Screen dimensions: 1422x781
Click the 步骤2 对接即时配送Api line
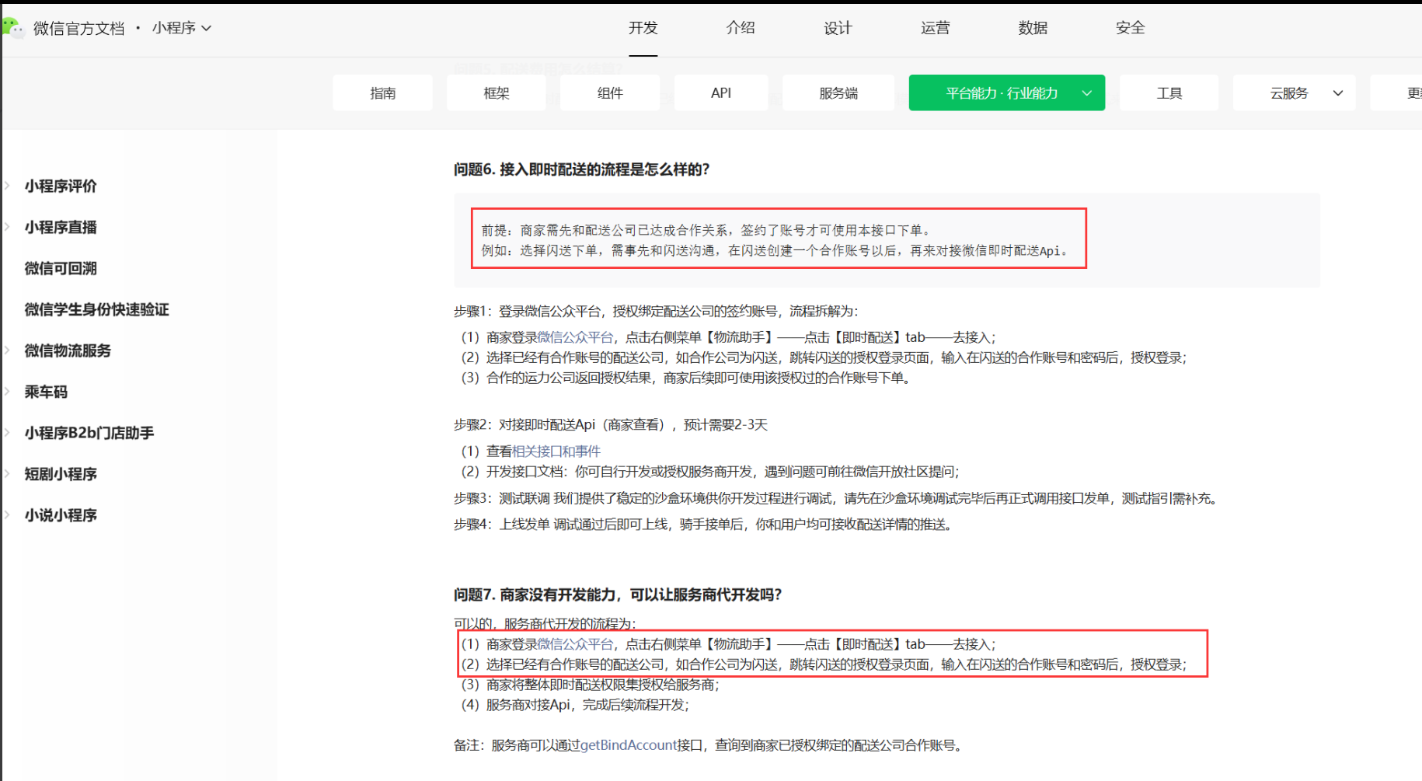(611, 424)
